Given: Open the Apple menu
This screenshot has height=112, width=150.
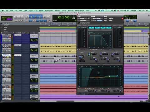Looking at the screenshot, I should click(x=3, y=11).
